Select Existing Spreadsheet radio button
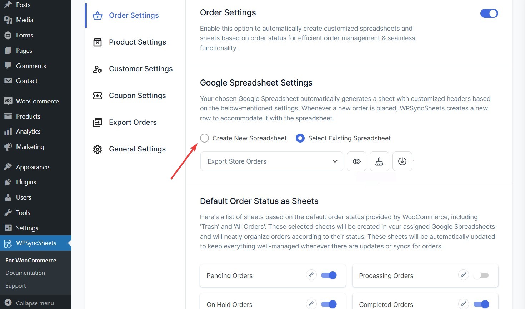The width and height of the screenshot is (525, 309). coord(300,138)
